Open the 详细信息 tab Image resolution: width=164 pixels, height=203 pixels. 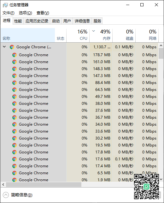click(x=82, y=21)
